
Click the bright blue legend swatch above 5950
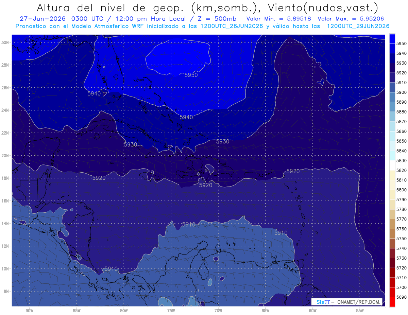pos(392,38)
